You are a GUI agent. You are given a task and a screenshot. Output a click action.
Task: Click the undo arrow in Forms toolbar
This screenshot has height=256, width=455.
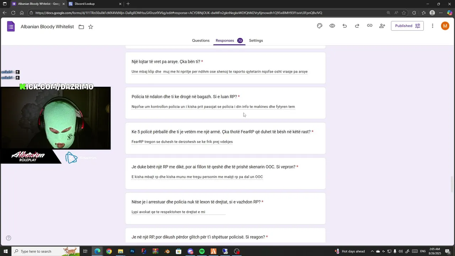pos(344,26)
